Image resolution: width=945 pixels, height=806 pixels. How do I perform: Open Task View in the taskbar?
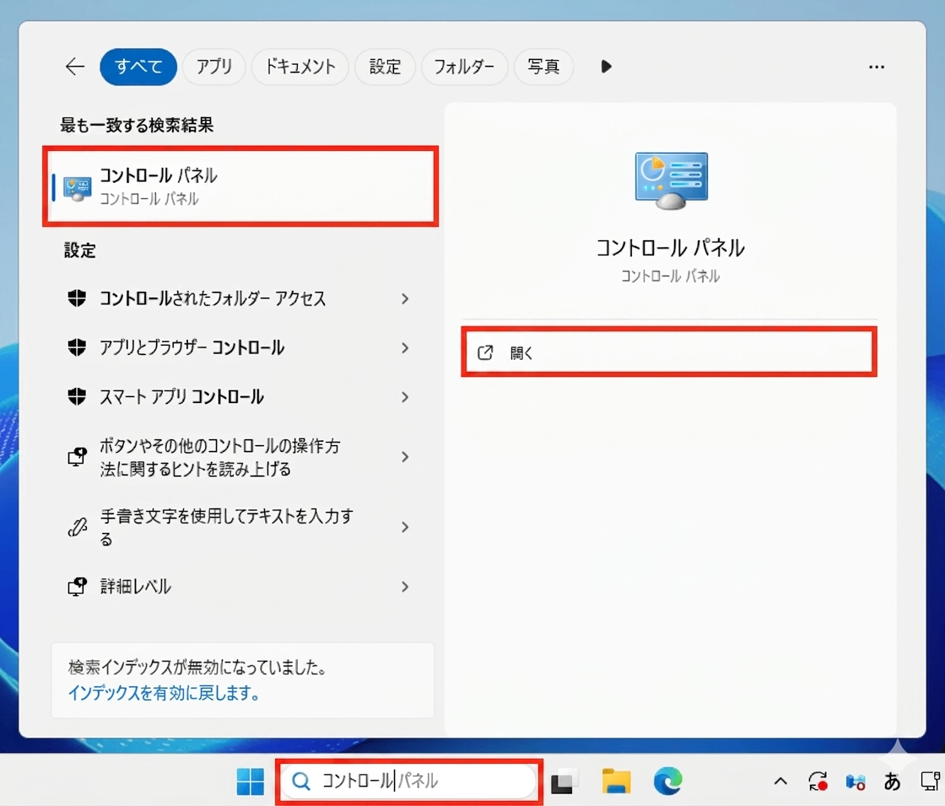[x=564, y=782]
